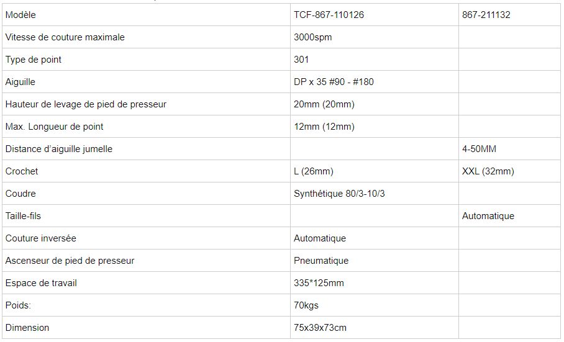
Task: Click the 70kgs weight value
Action: [306, 305]
